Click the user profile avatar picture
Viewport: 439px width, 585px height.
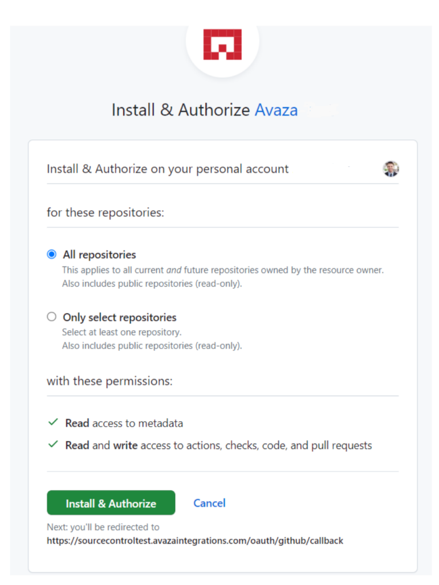coord(391,169)
